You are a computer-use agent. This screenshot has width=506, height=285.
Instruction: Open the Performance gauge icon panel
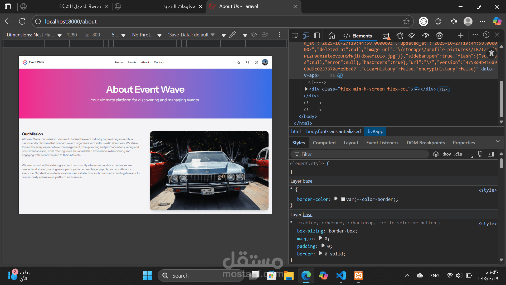coord(426,36)
